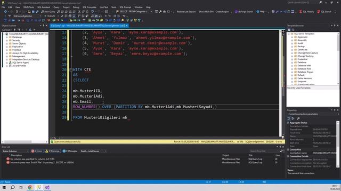341x191 pixels.
Task: Click Show/Hide EPA button
Action: point(206,12)
